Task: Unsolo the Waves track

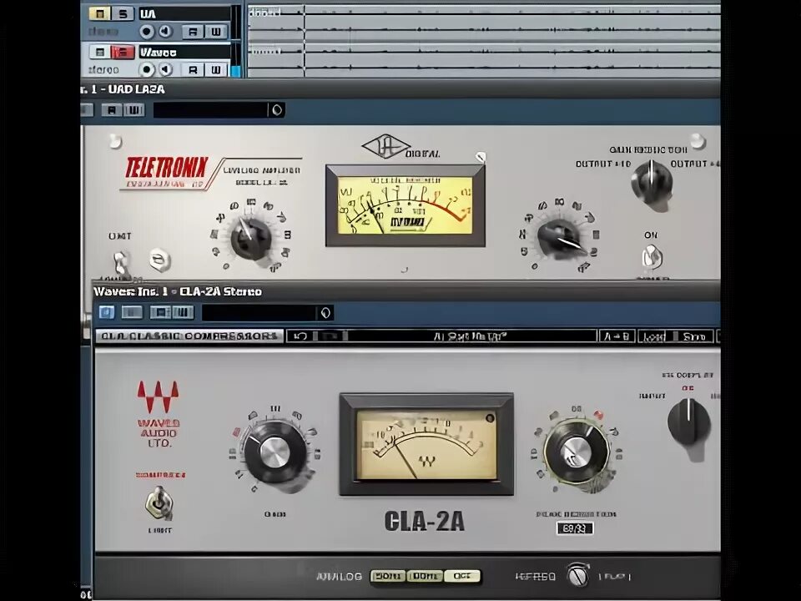Action: (123, 52)
